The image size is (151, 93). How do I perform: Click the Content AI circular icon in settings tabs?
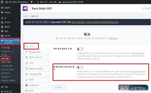[26, 85]
